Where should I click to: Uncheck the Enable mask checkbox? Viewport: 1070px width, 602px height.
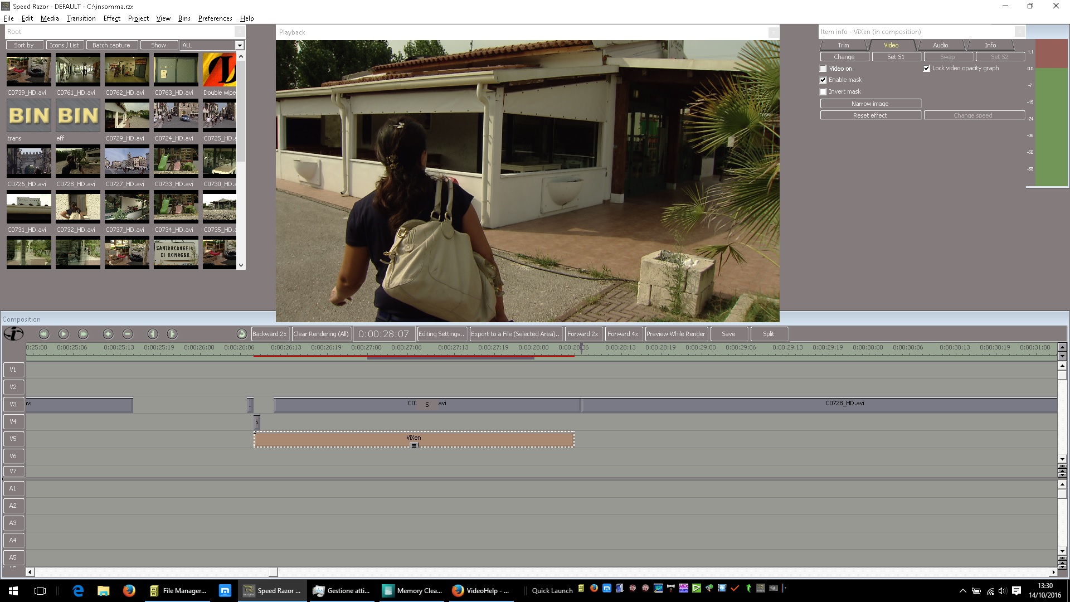tap(823, 80)
